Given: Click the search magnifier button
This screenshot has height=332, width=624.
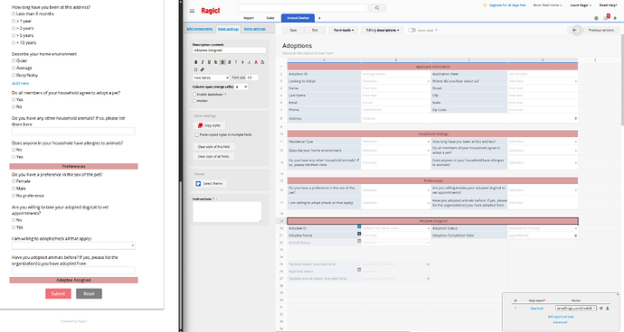Looking at the screenshot, I should 377,8.
